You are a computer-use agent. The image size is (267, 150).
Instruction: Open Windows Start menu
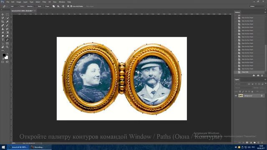click(3, 147)
